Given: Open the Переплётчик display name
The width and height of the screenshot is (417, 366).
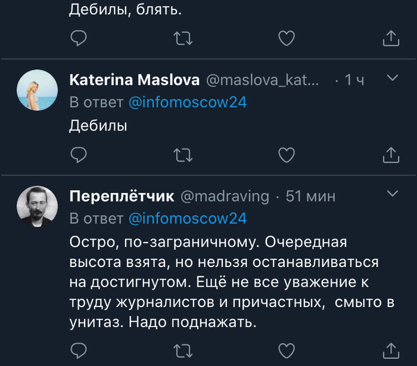Looking at the screenshot, I should tap(122, 196).
